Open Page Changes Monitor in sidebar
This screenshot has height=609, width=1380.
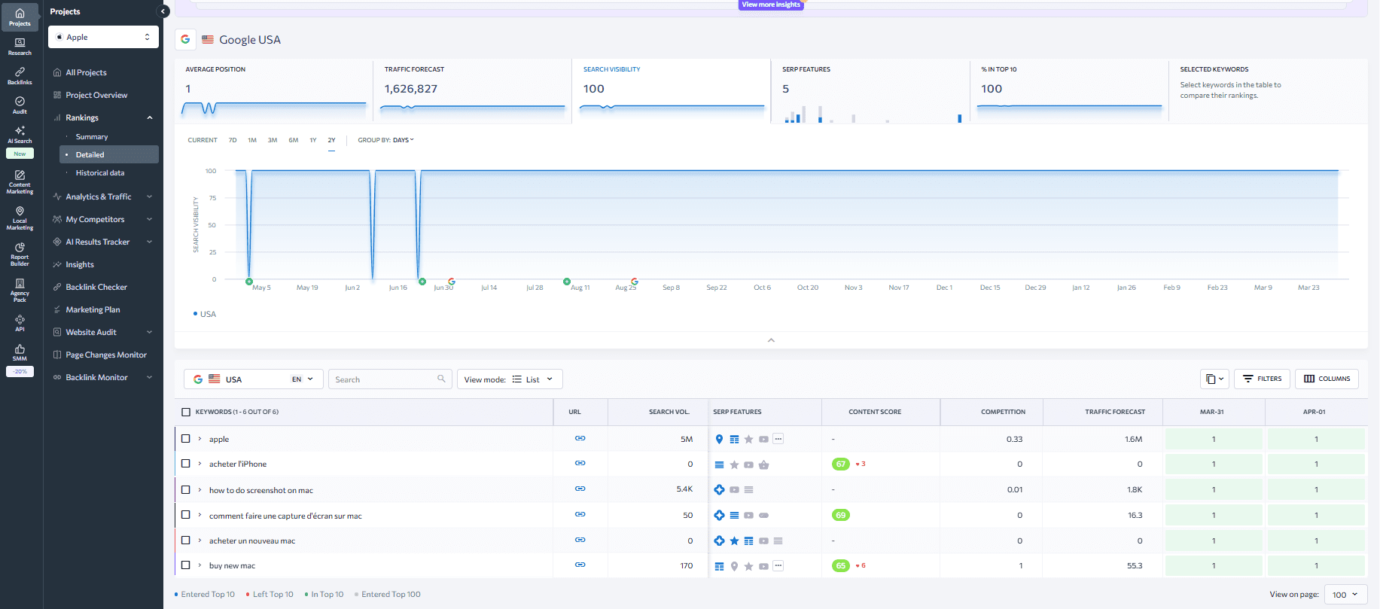point(106,355)
